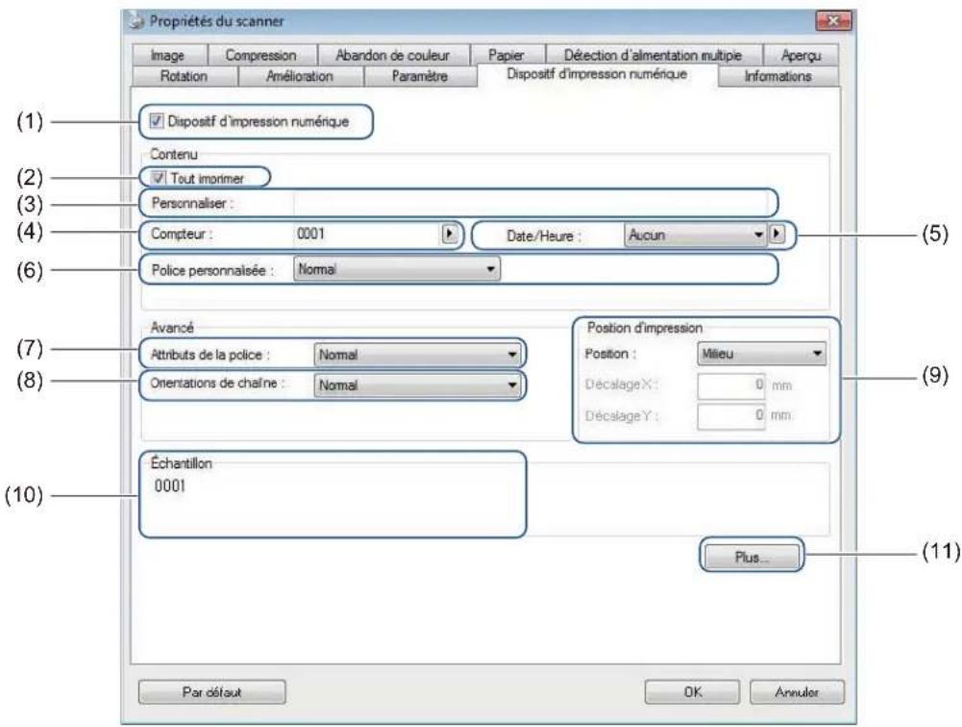Click the Personnaliser text field
Viewport: 962px width, 727px height.
point(530,203)
